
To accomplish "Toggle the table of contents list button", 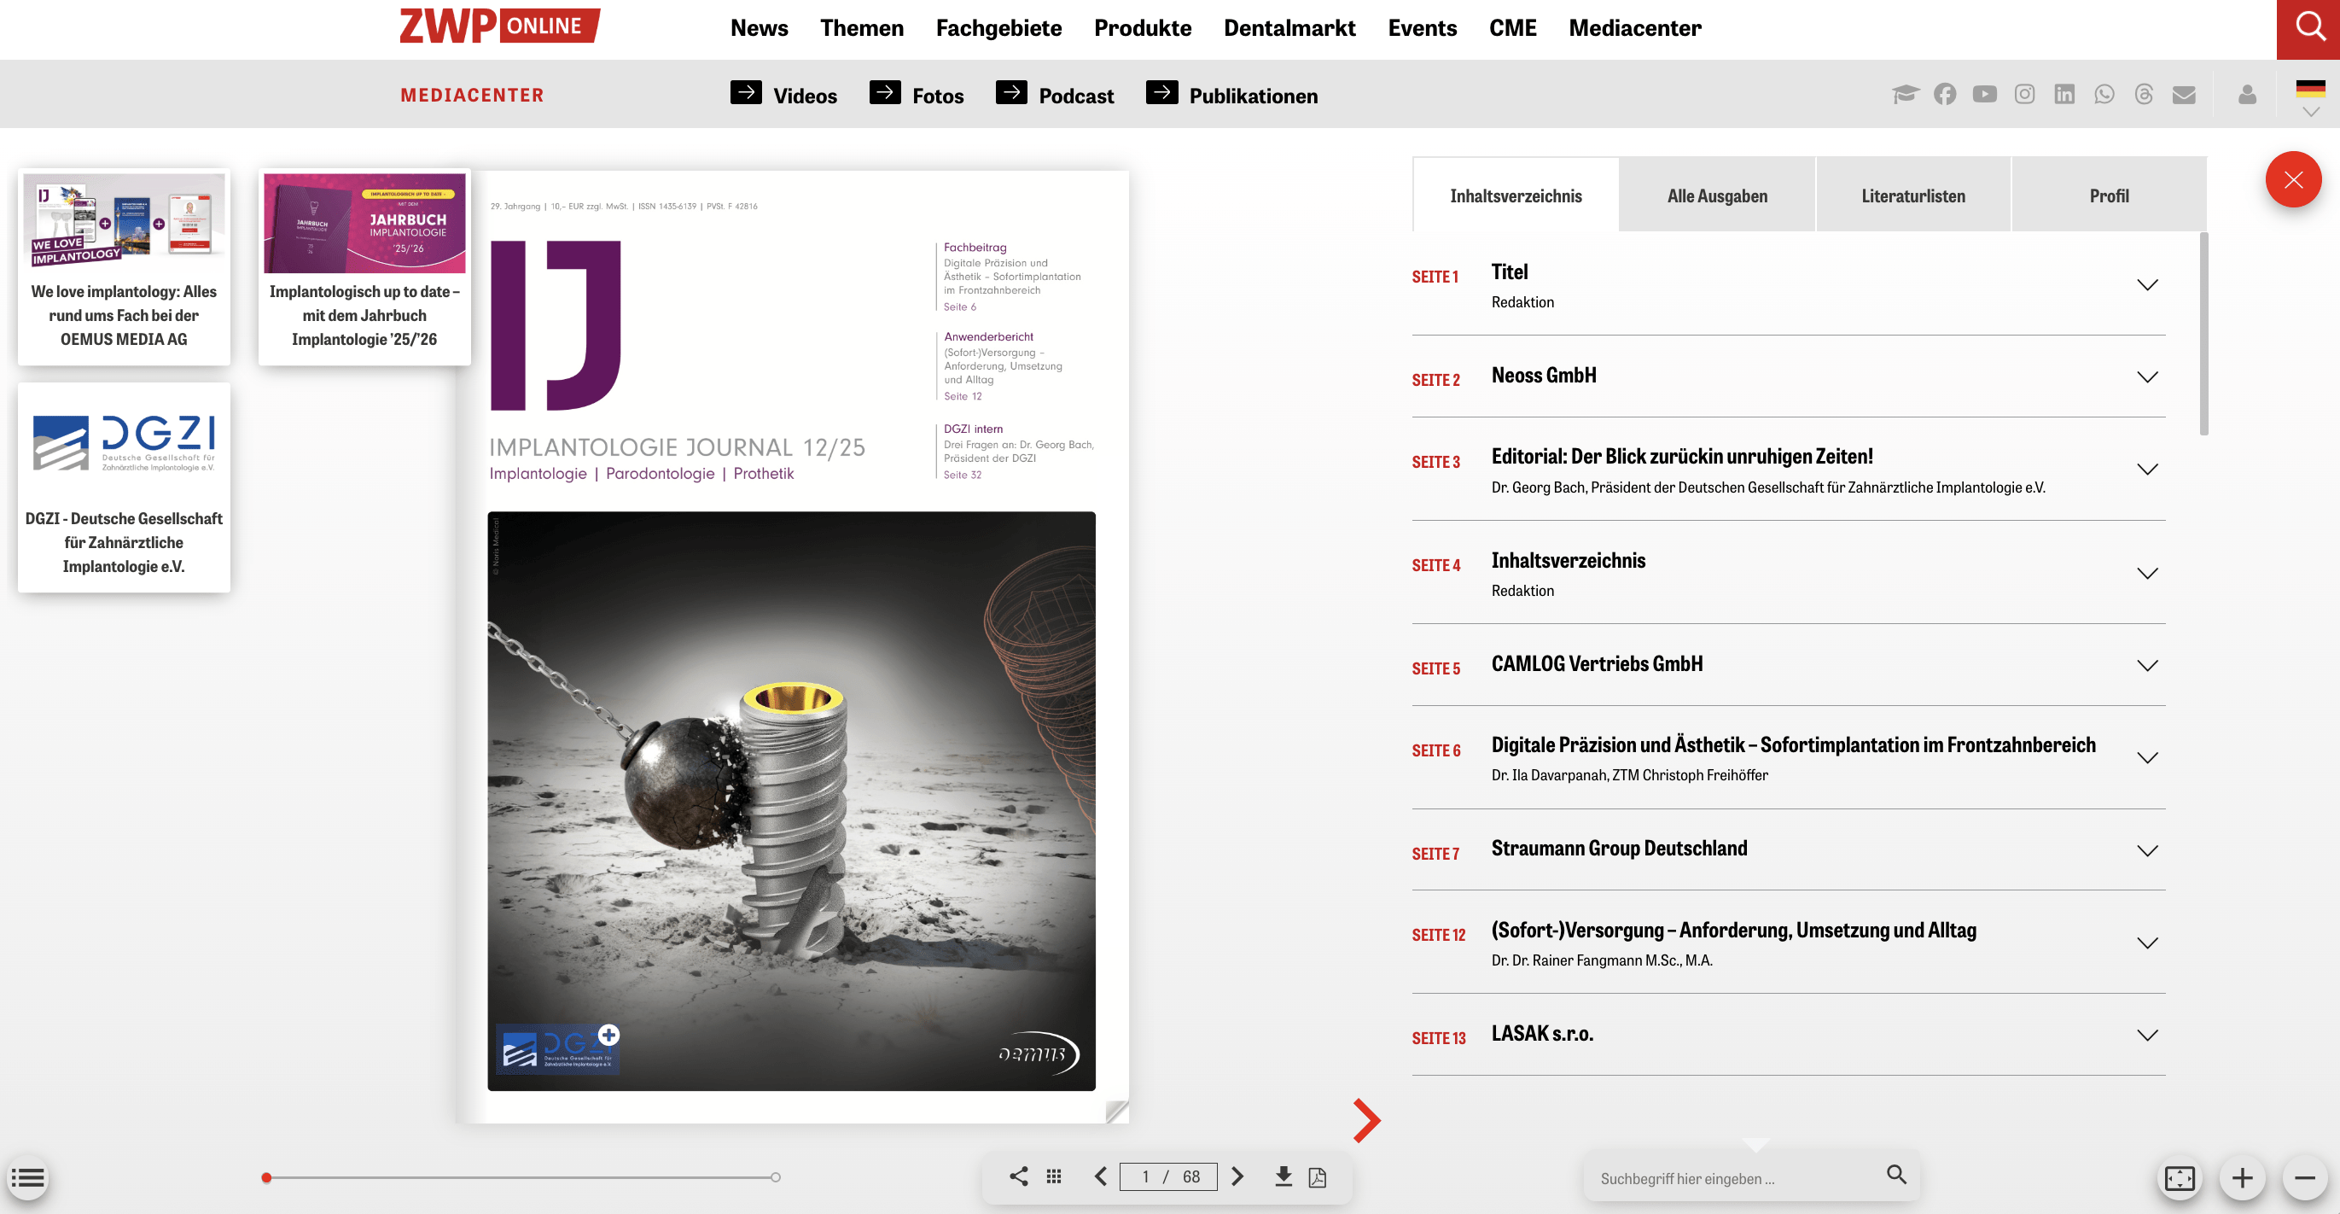I will (27, 1178).
